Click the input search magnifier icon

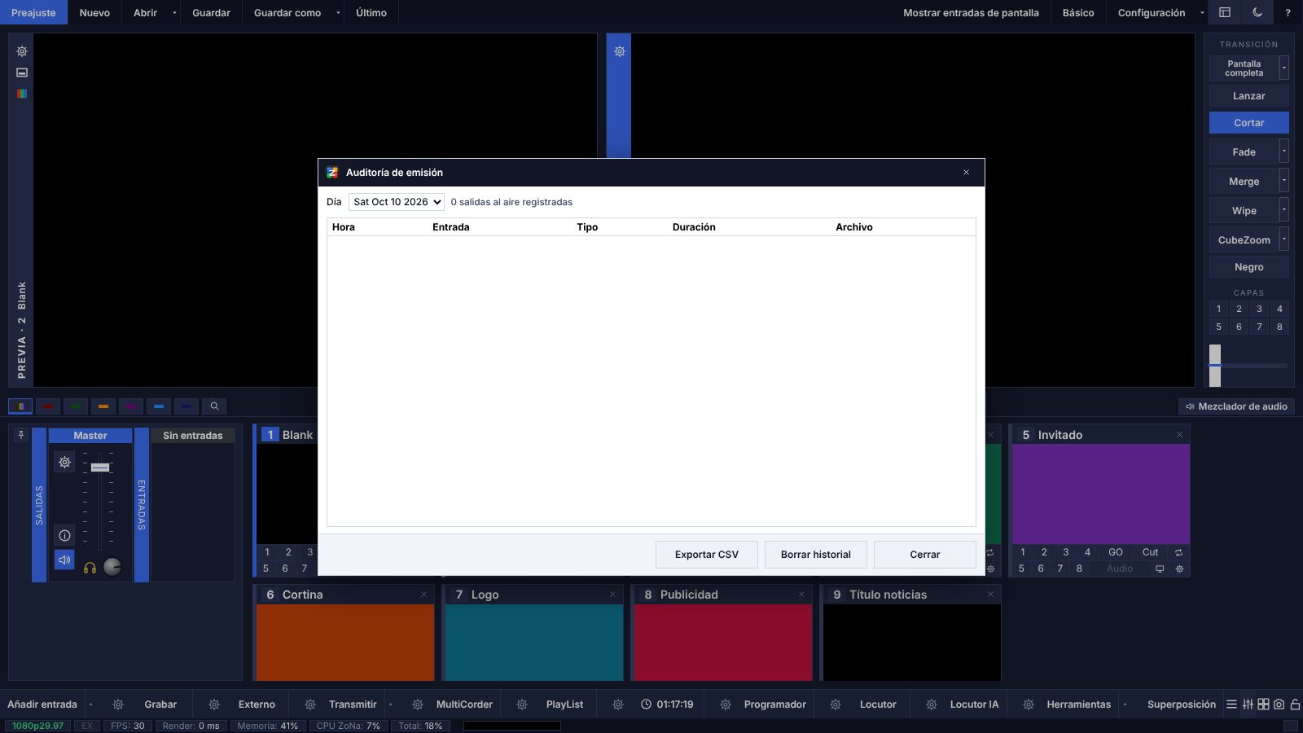point(214,406)
